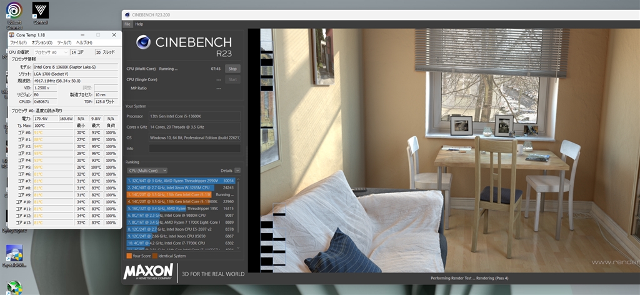This screenshot has width=640, height=295.
Task: Click the Cores x GHz field
Action: click(195, 127)
